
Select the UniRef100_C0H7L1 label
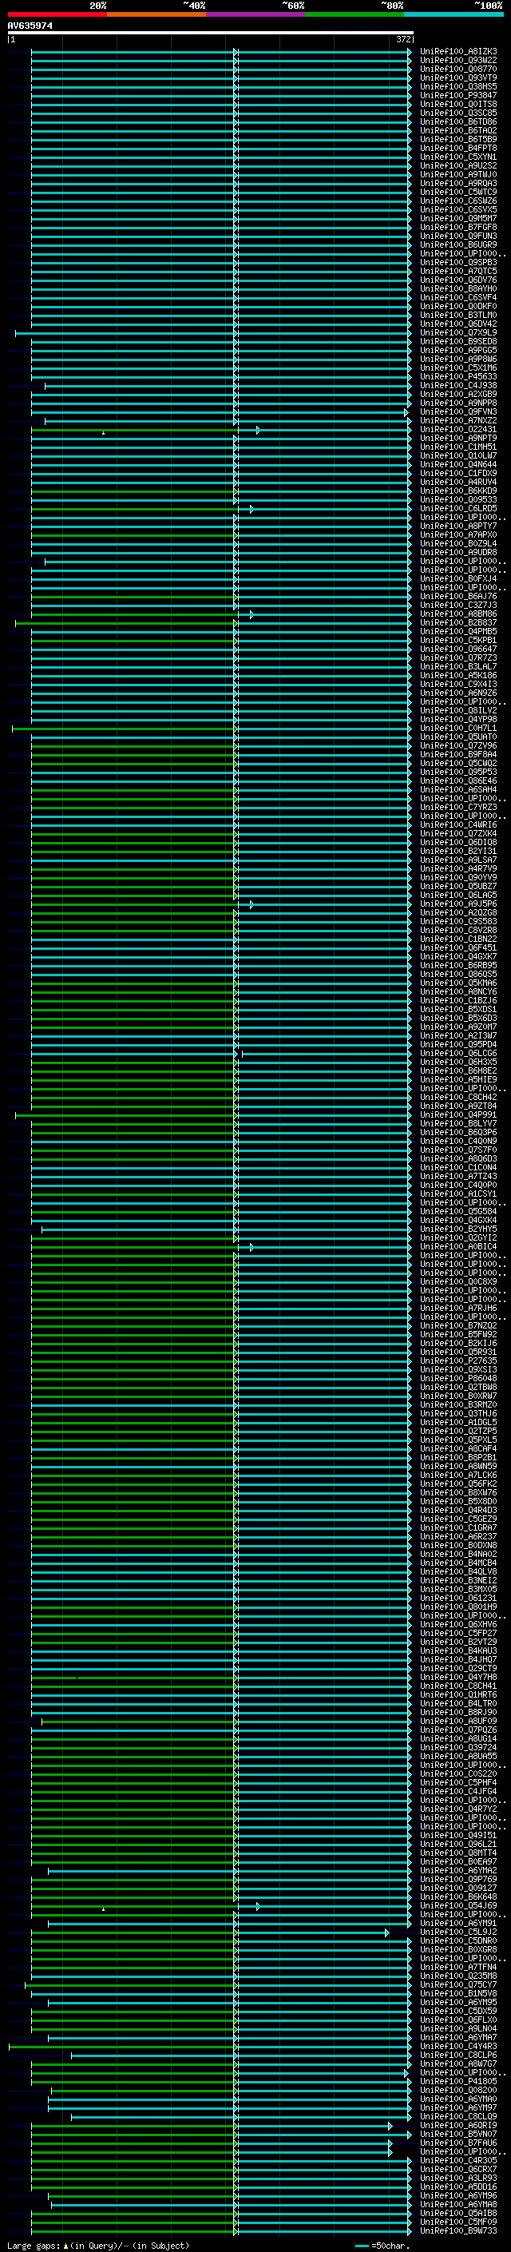pos(458,729)
